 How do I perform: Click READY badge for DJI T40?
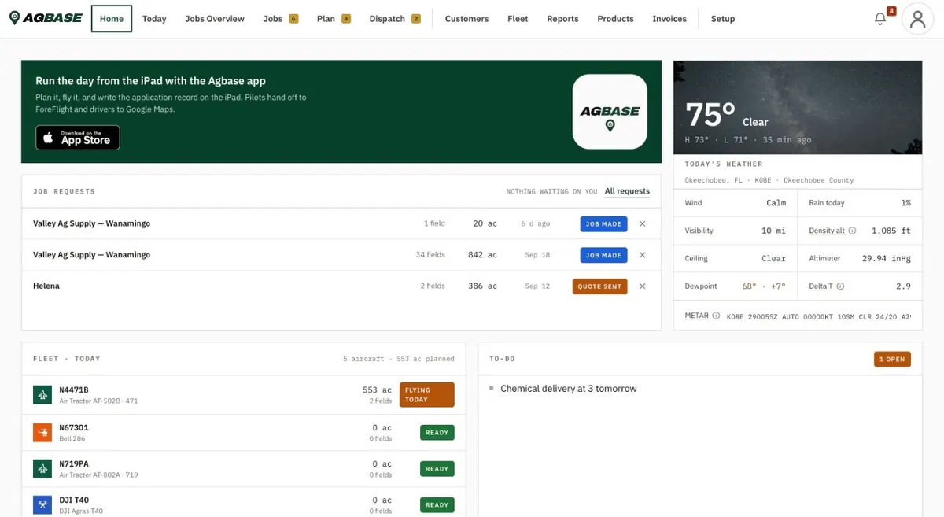437,505
